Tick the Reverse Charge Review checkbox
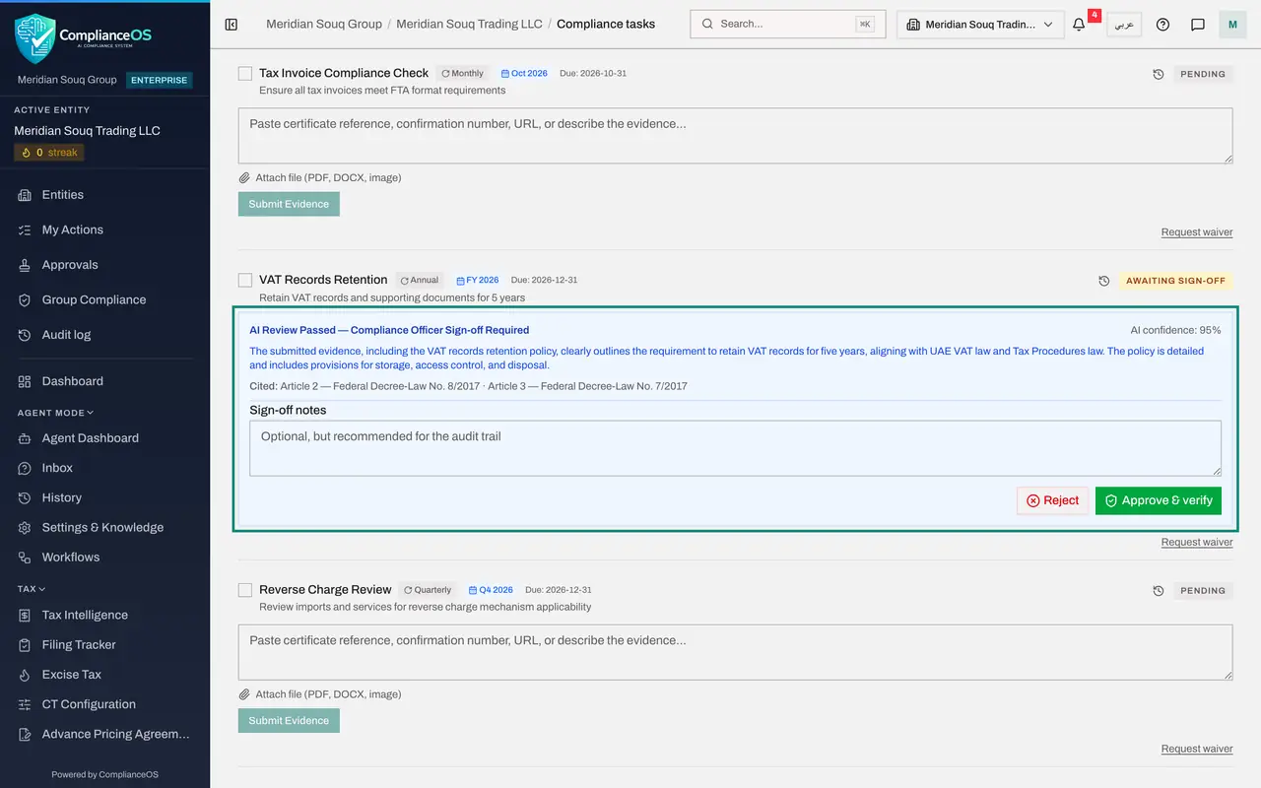 [x=245, y=590]
